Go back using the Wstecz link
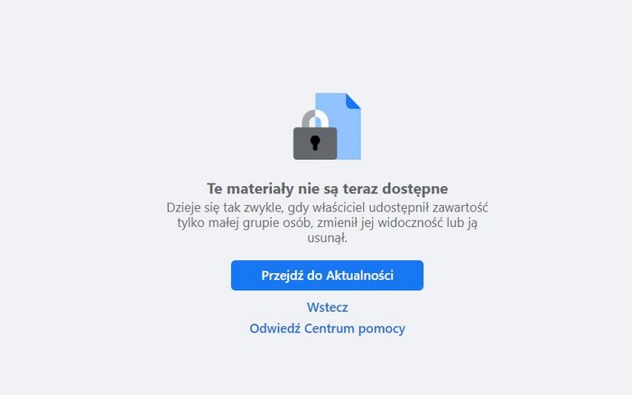The height and width of the screenshot is (395, 632). [327, 307]
